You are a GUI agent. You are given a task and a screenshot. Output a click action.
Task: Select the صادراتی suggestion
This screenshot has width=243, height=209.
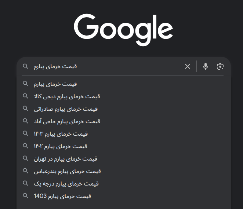[123, 109]
